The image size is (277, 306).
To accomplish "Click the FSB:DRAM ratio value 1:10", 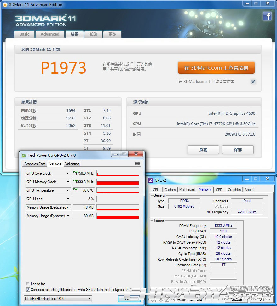I will pyautogui.click(x=223, y=231).
